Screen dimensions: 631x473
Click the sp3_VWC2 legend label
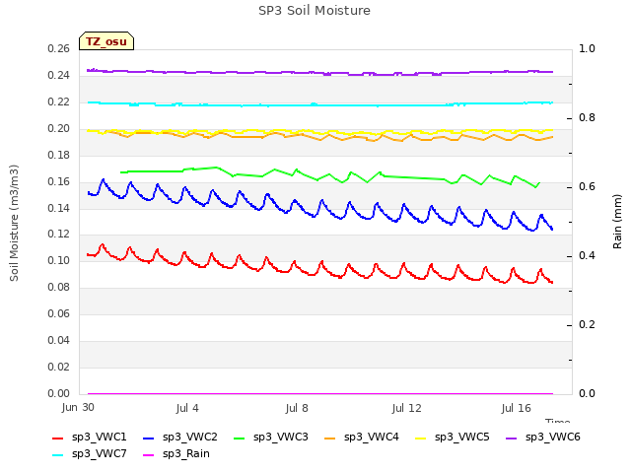190,437
